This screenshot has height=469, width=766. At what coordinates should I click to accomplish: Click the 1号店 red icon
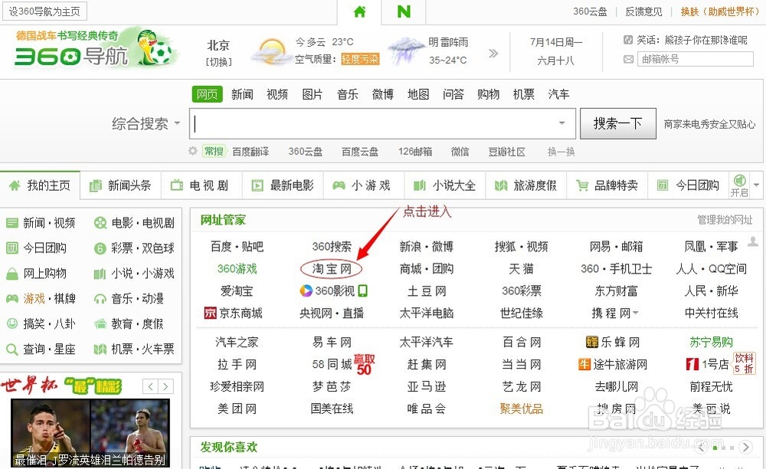tap(692, 364)
